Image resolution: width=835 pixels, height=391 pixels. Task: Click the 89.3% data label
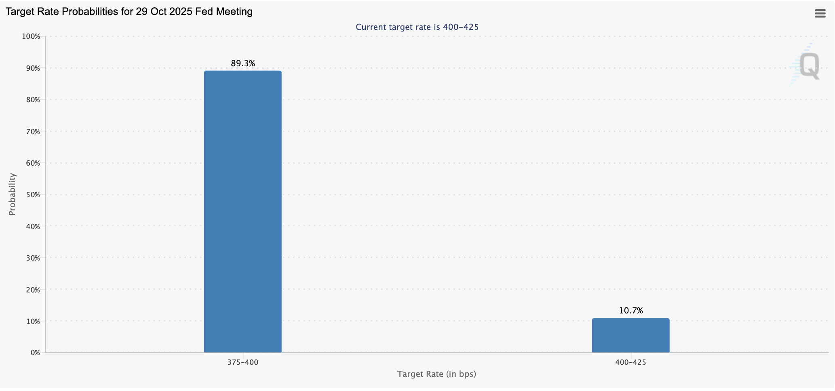(243, 63)
